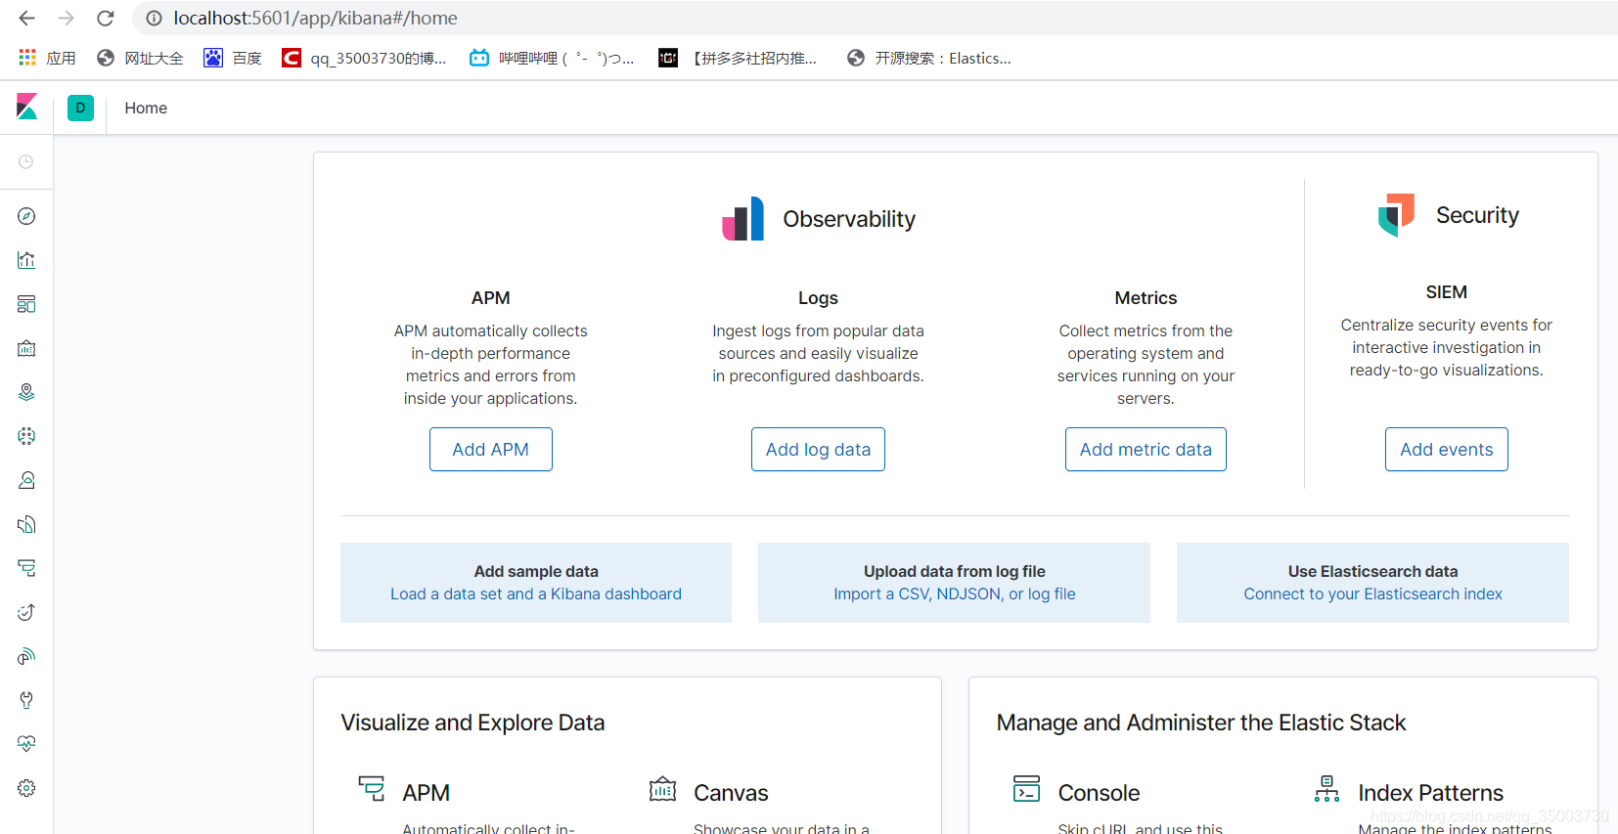Click the Home breadcrumb

146,108
